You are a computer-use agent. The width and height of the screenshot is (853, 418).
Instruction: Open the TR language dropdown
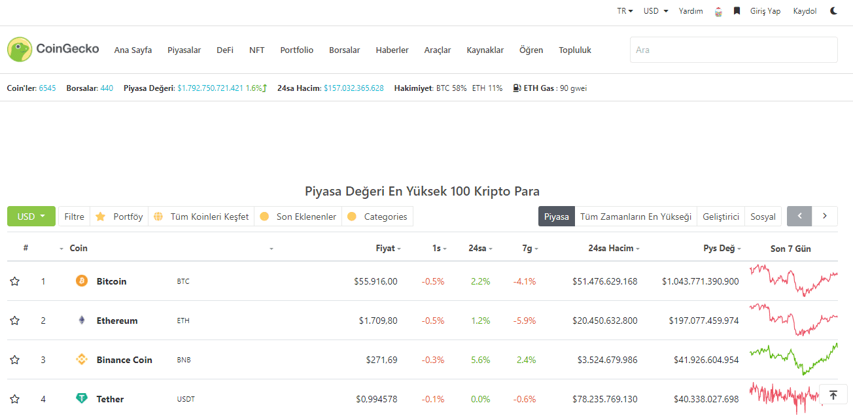(625, 11)
